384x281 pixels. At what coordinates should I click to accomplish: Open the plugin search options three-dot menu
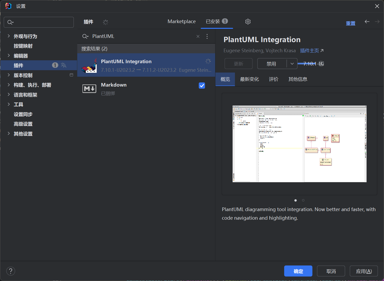point(207,36)
